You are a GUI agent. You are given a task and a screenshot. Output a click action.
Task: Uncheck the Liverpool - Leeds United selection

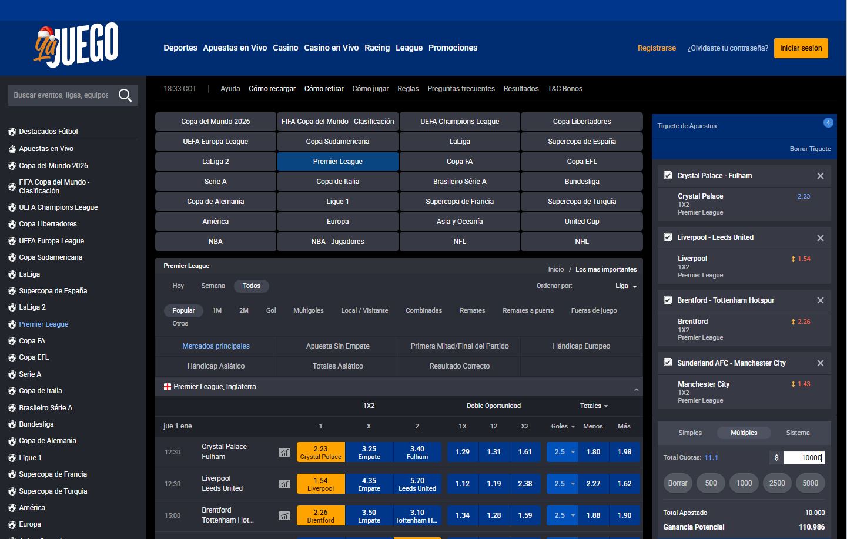pyautogui.click(x=668, y=237)
